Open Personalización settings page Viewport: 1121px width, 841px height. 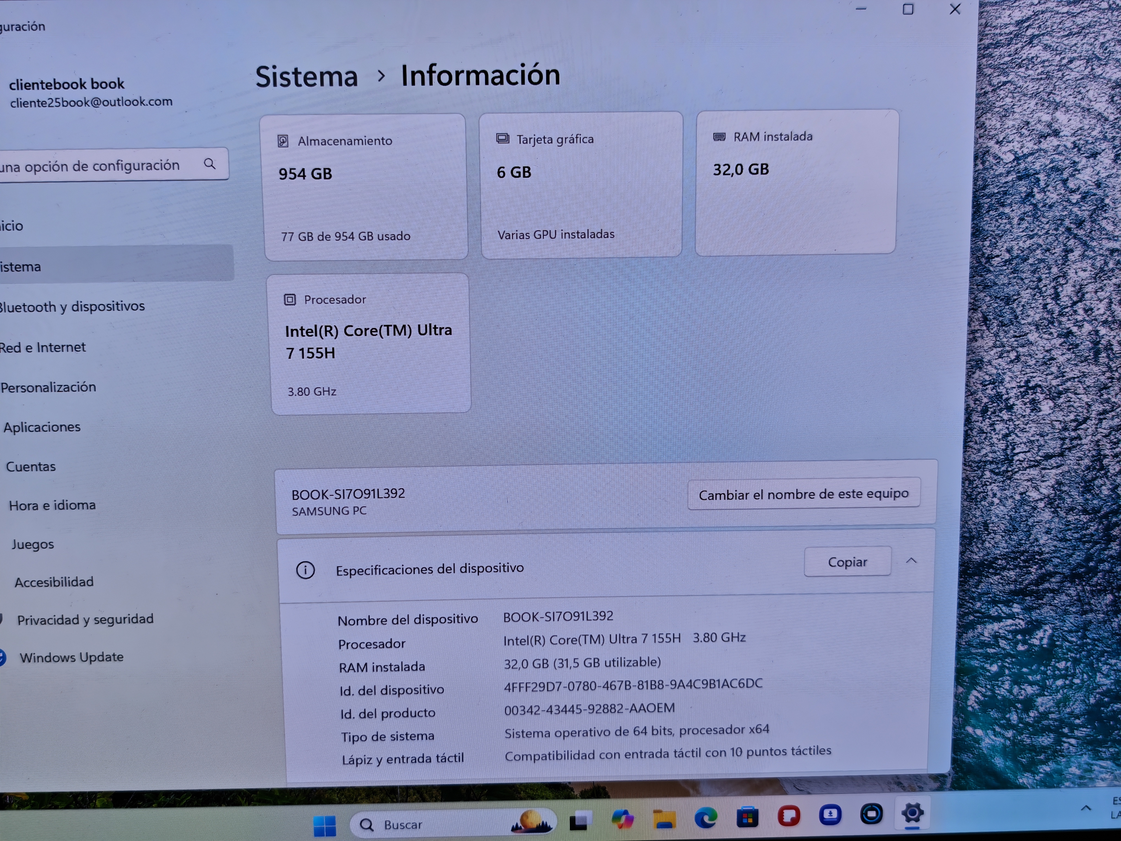click(x=48, y=387)
